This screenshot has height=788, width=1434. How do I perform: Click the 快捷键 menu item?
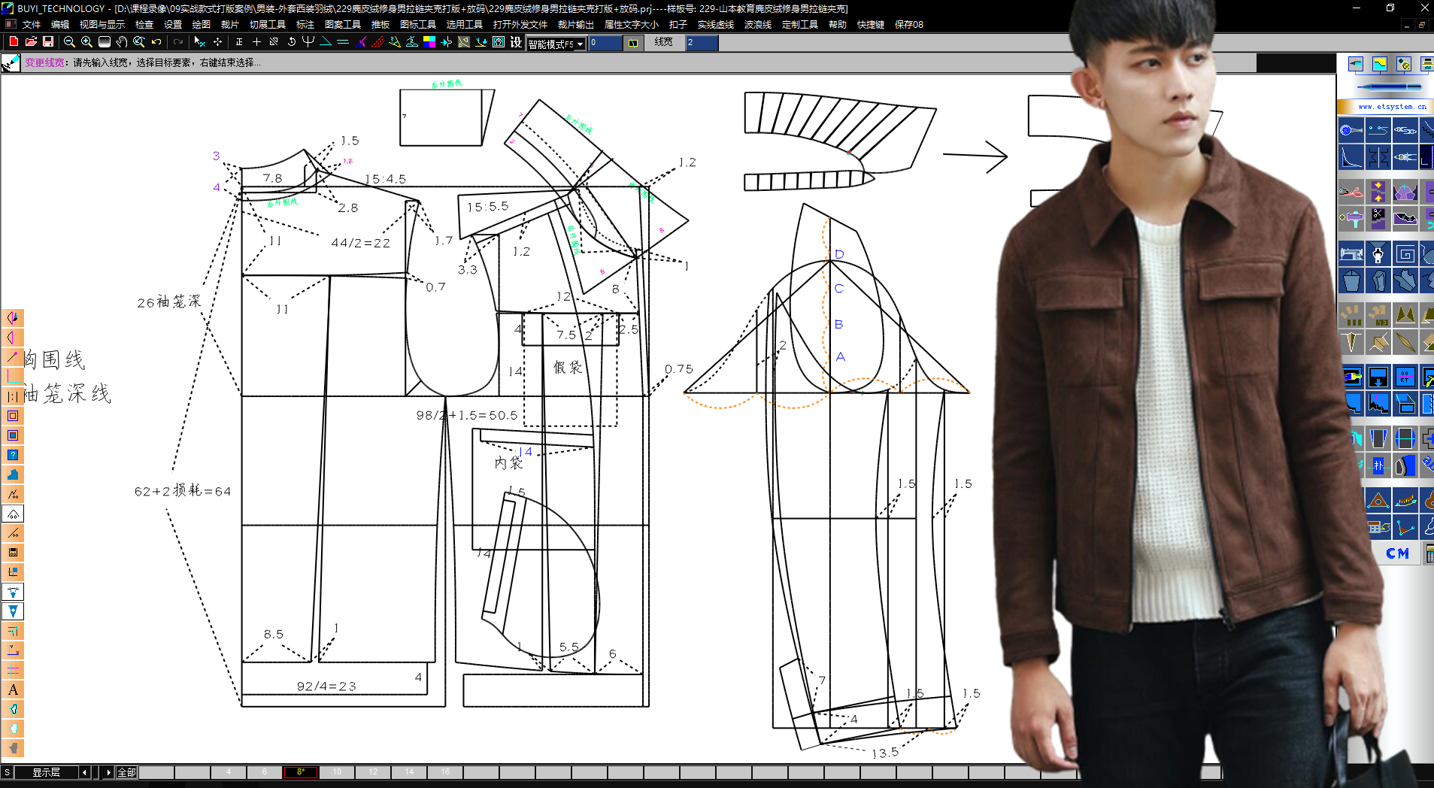click(x=871, y=25)
